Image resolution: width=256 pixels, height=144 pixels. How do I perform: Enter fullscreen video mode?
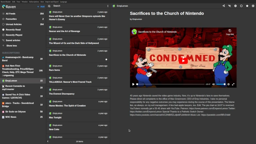pyautogui.click(x=233, y=84)
